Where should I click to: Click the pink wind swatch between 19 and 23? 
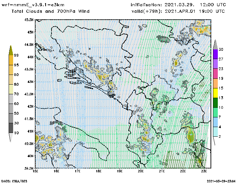coord(215,74)
